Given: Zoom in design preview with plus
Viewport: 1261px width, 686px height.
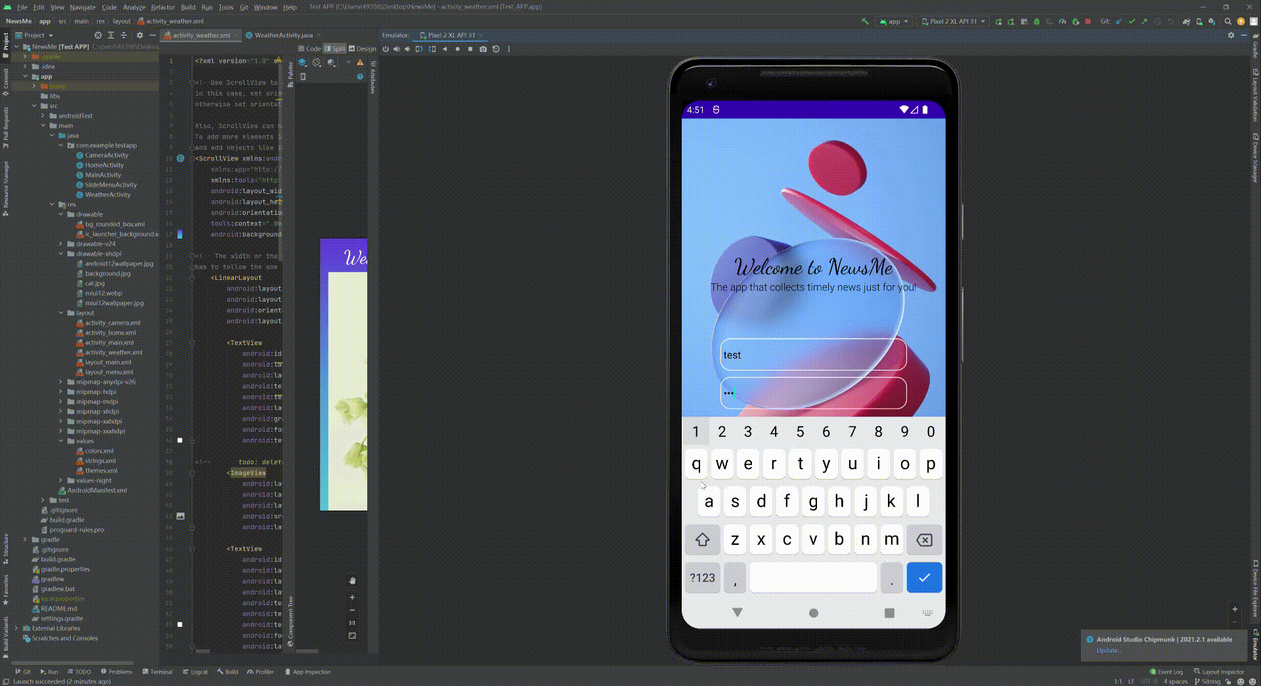Looking at the screenshot, I should pos(352,597).
